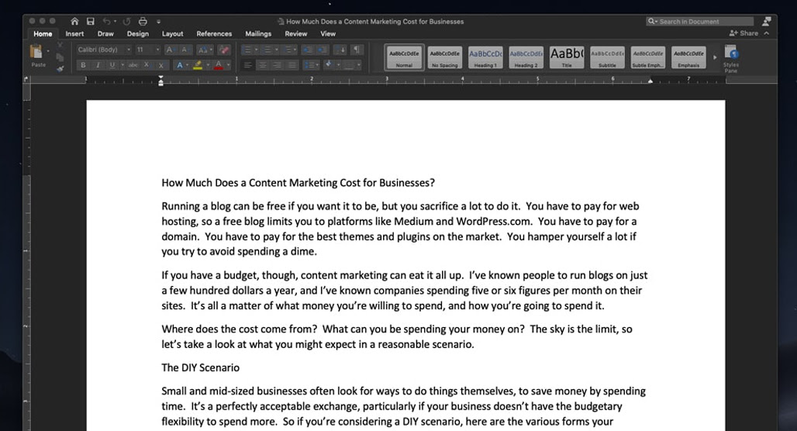Screen dimensions: 797x431
Task: Increase paragraph indent
Action: pos(323,50)
